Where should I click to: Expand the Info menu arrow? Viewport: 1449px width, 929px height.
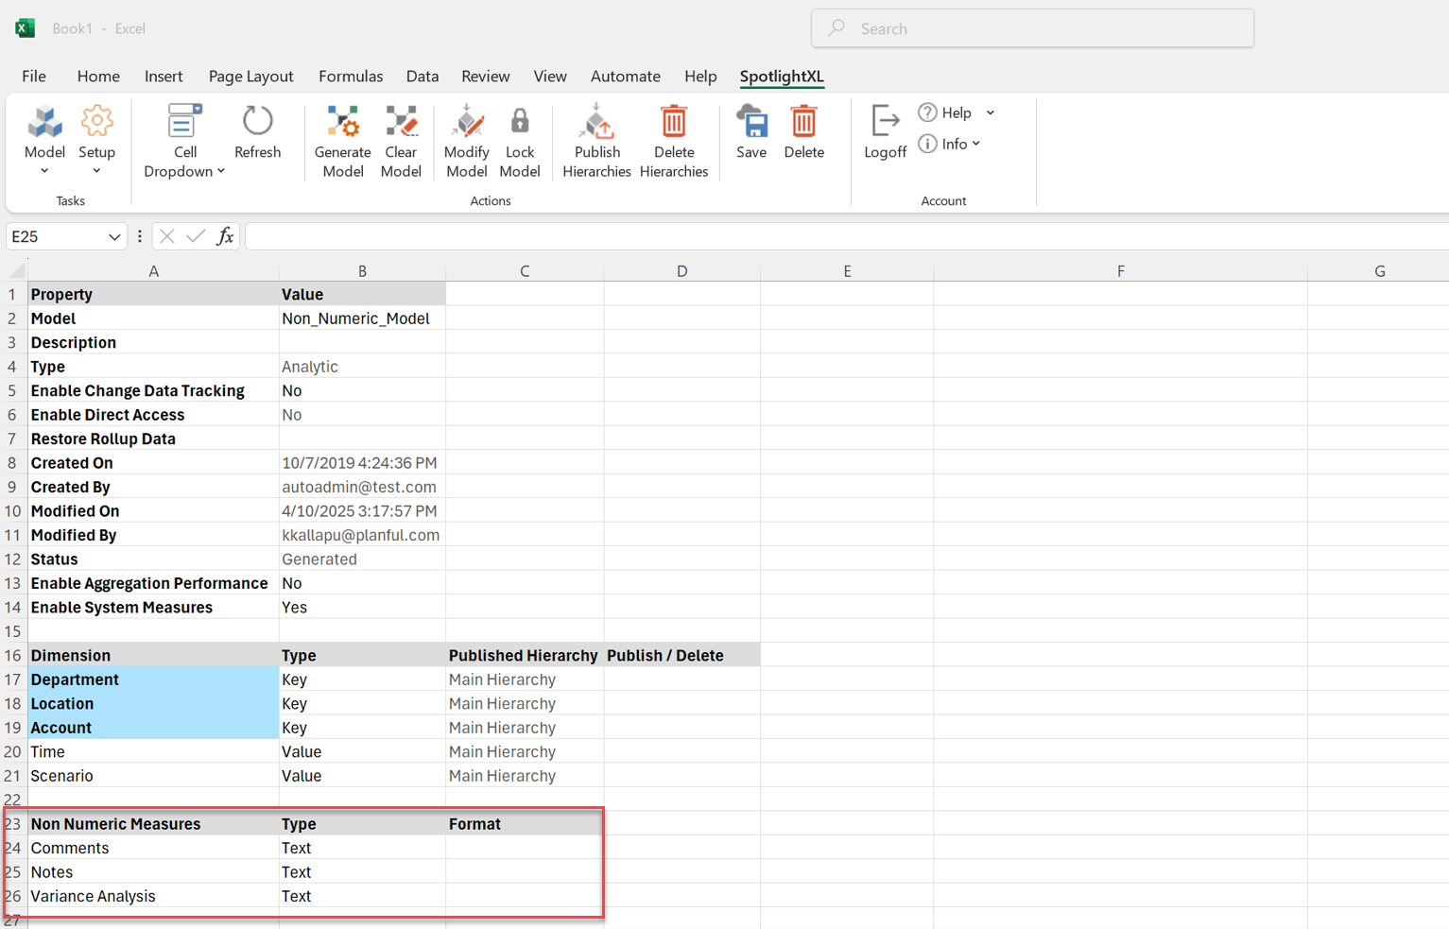(x=976, y=144)
